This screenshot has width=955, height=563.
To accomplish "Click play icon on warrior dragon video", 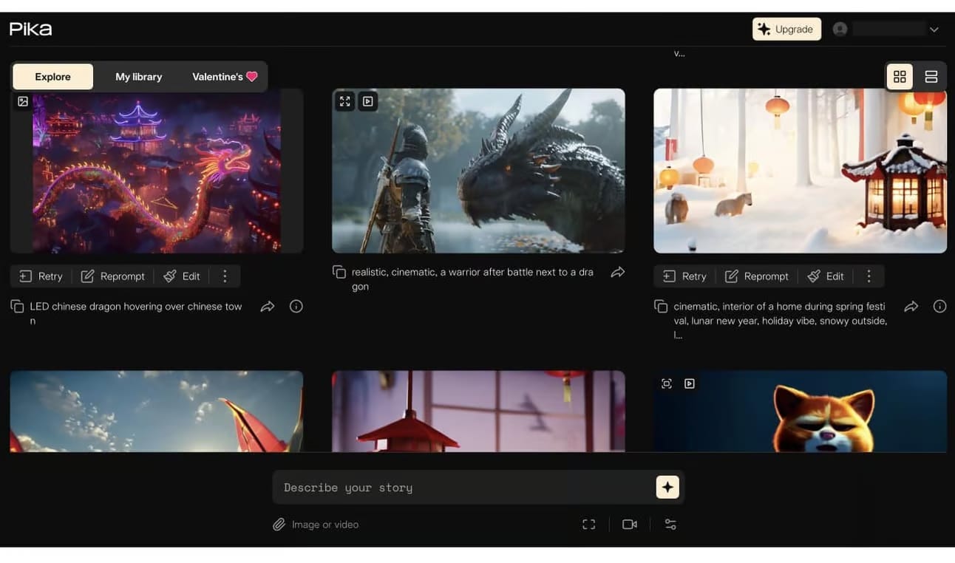I will tap(368, 101).
